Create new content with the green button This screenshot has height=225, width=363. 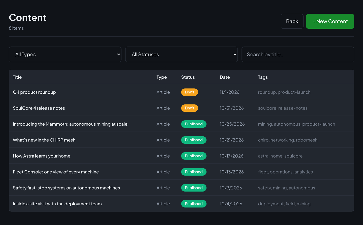pyautogui.click(x=330, y=21)
